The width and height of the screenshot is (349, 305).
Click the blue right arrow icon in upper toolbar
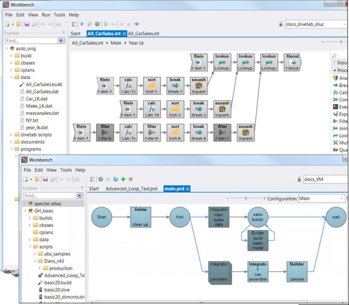click(x=136, y=24)
